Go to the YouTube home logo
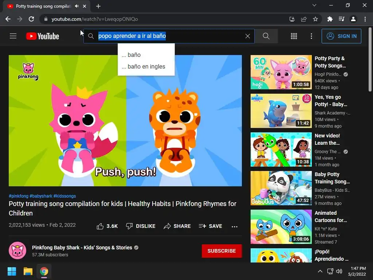The width and height of the screenshot is (373, 280). click(43, 36)
